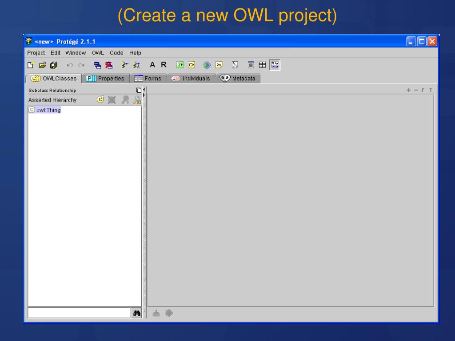Collapse the left panel with the left splitter arrow
Image resolution: width=455 pixels, height=341 pixels.
coord(144,90)
